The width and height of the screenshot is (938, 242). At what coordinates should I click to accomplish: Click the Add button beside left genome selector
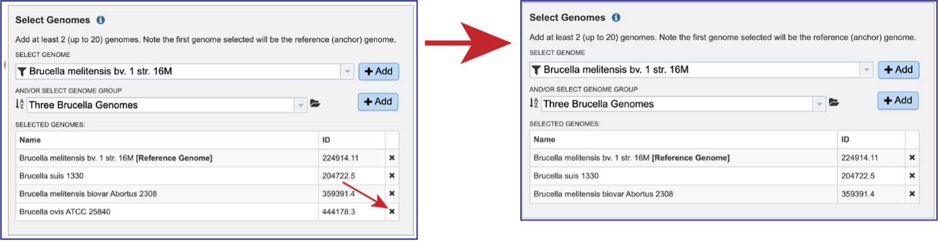click(378, 71)
